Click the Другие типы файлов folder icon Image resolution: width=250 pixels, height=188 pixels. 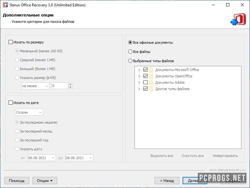[x=151, y=89]
